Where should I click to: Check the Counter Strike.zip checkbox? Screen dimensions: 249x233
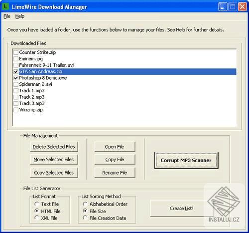16,52
